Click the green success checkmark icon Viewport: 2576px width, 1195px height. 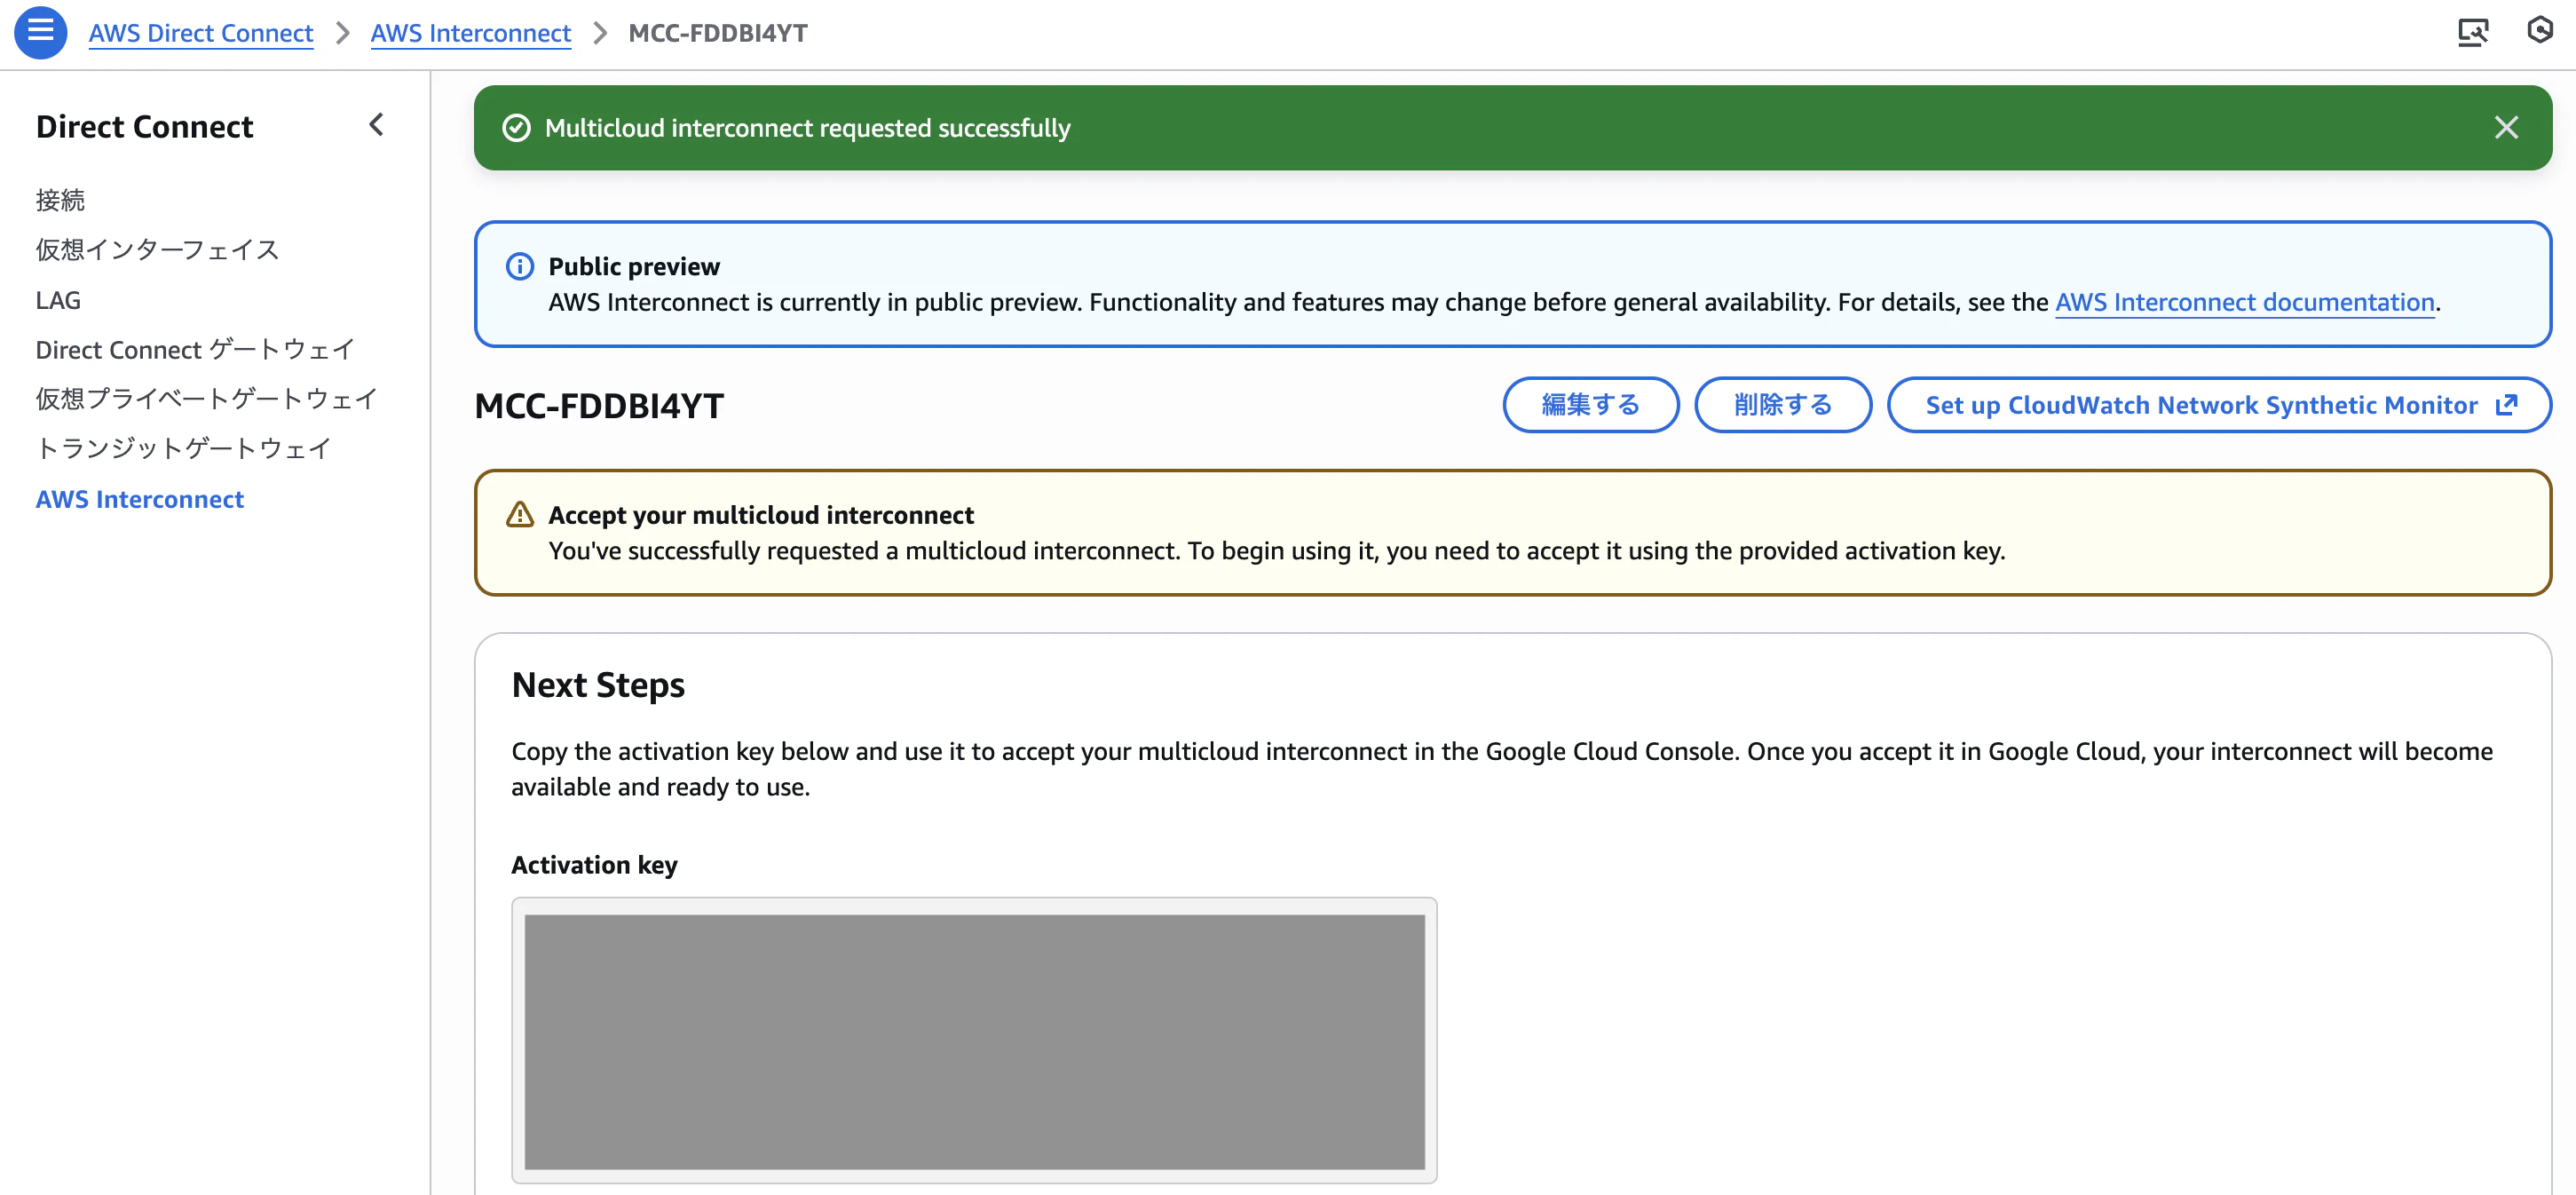click(x=516, y=128)
